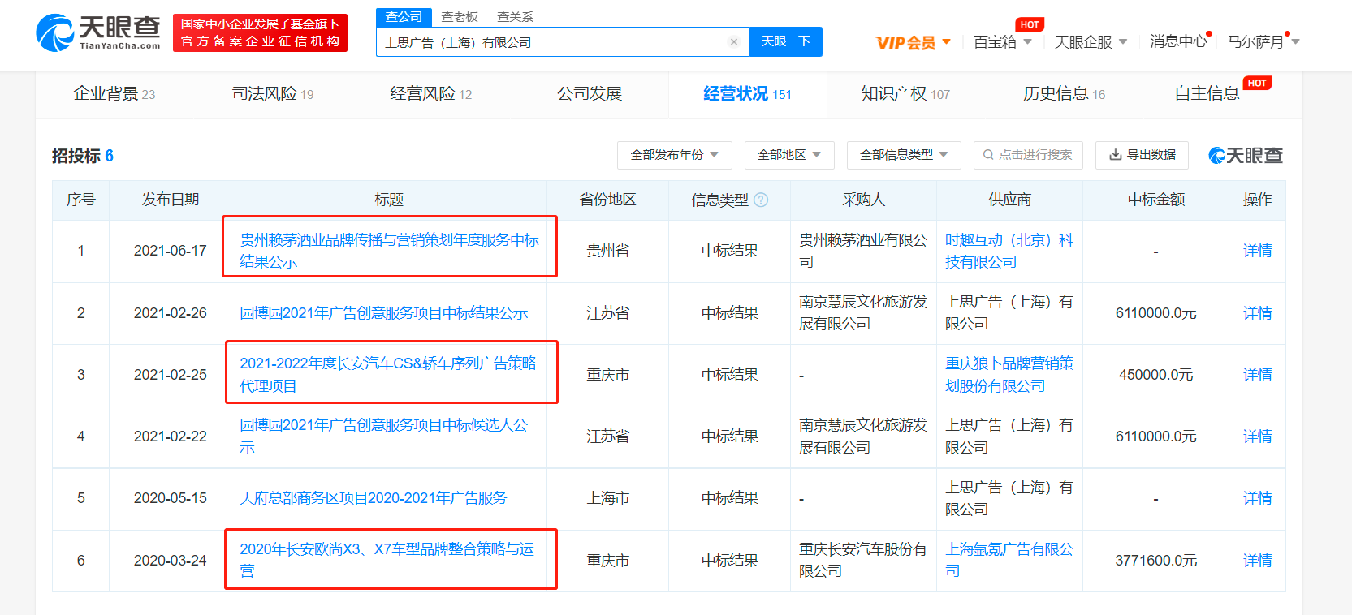Viewport: 1352px width, 615px height.
Task: Click the TianYanCha logo in header
Action: point(98,32)
